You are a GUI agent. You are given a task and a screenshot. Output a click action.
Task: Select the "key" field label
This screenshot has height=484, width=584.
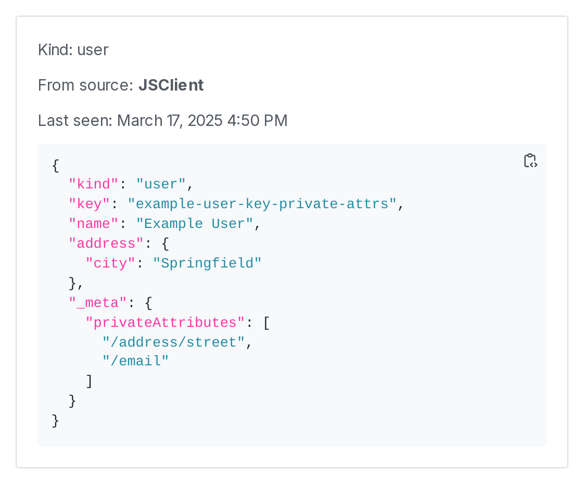(88, 203)
